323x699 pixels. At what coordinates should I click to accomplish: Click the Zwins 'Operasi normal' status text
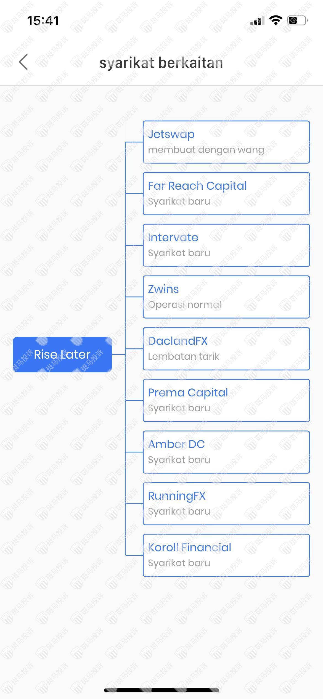coord(184,305)
